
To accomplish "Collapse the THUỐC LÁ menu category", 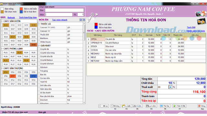I will tap(39, 24).
